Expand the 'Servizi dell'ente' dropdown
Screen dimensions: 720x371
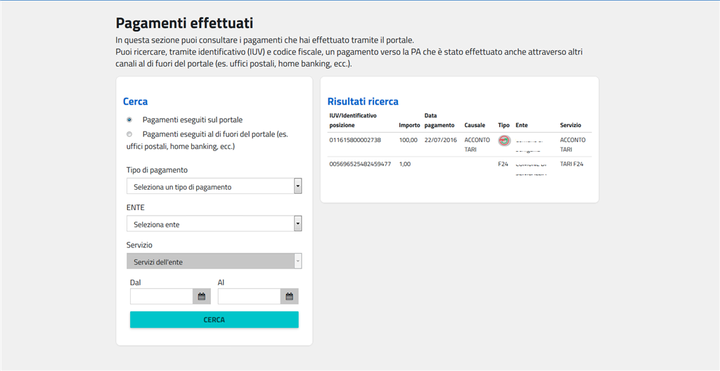214,261
